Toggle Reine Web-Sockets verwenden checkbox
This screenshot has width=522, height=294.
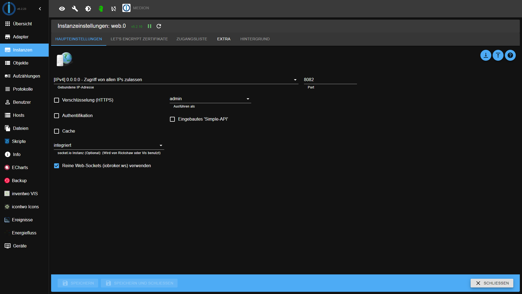point(57,166)
